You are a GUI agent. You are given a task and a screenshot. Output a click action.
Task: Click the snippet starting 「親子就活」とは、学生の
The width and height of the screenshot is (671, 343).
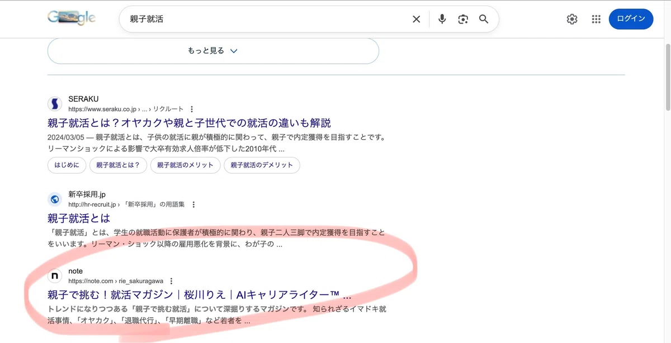(x=216, y=238)
